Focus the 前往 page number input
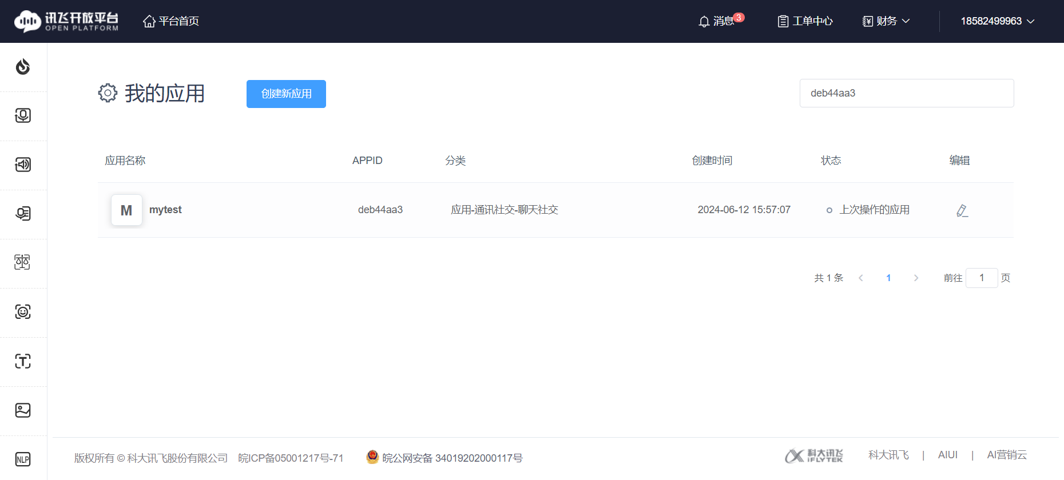1064x480 pixels. (x=982, y=278)
